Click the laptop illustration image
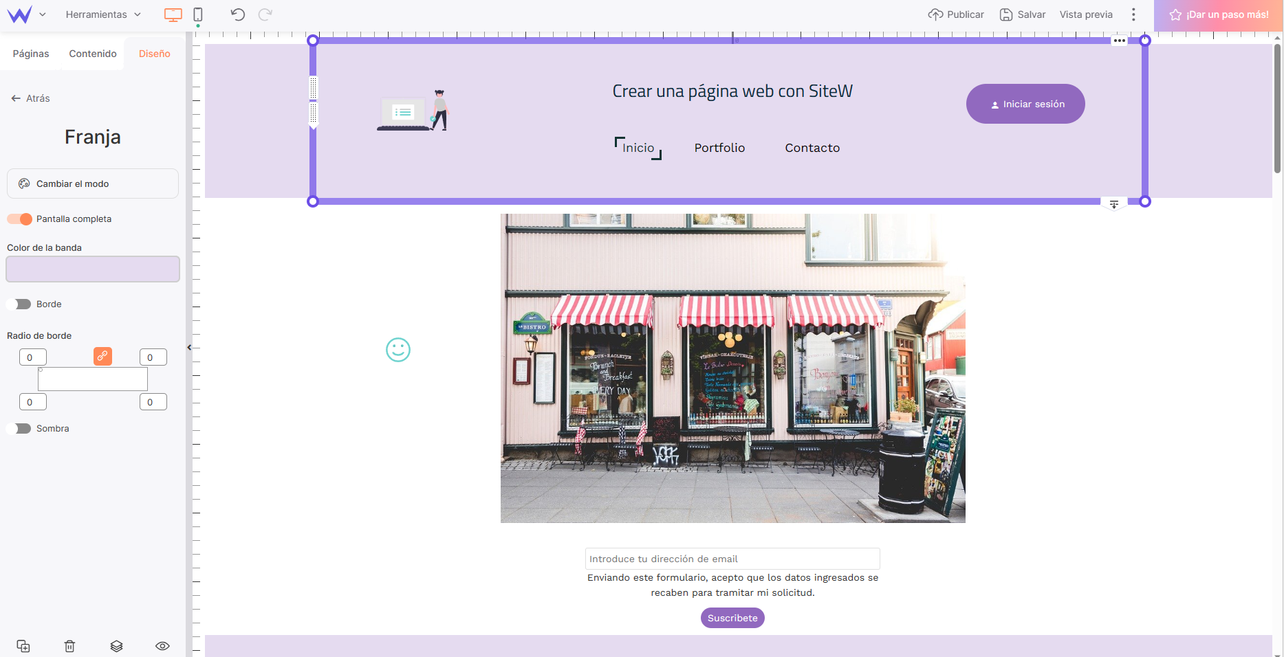Image resolution: width=1284 pixels, height=657 pixels. pyautogui.click(x=413, y=110)
